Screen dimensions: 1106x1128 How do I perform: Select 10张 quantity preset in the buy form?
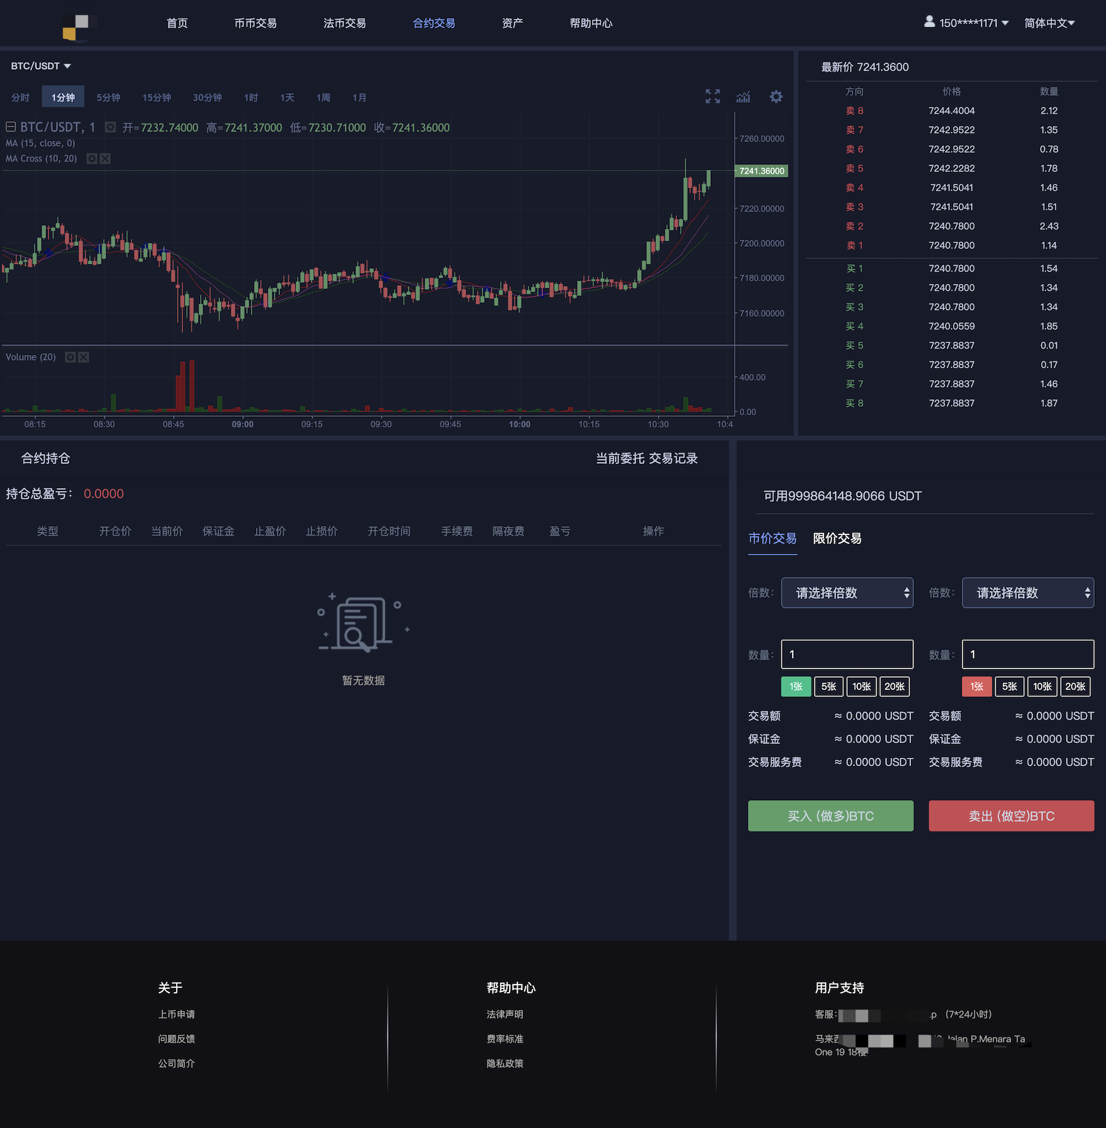[861, 686]
